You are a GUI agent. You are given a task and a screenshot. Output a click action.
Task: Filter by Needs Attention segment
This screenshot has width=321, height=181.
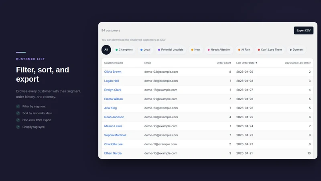coord(219,49)
